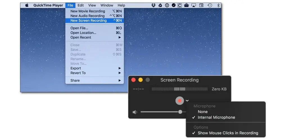Screen dimensions: 281x140
Task: Click the circled checkmark menu bar icon
Action: 173,5
